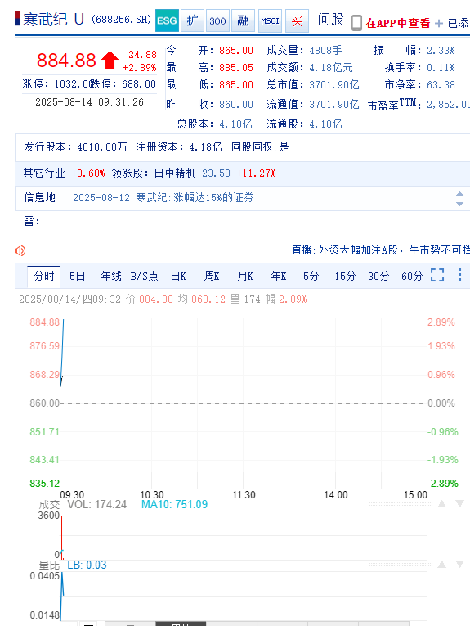Select the 60分 chart tab

point(412,277)
